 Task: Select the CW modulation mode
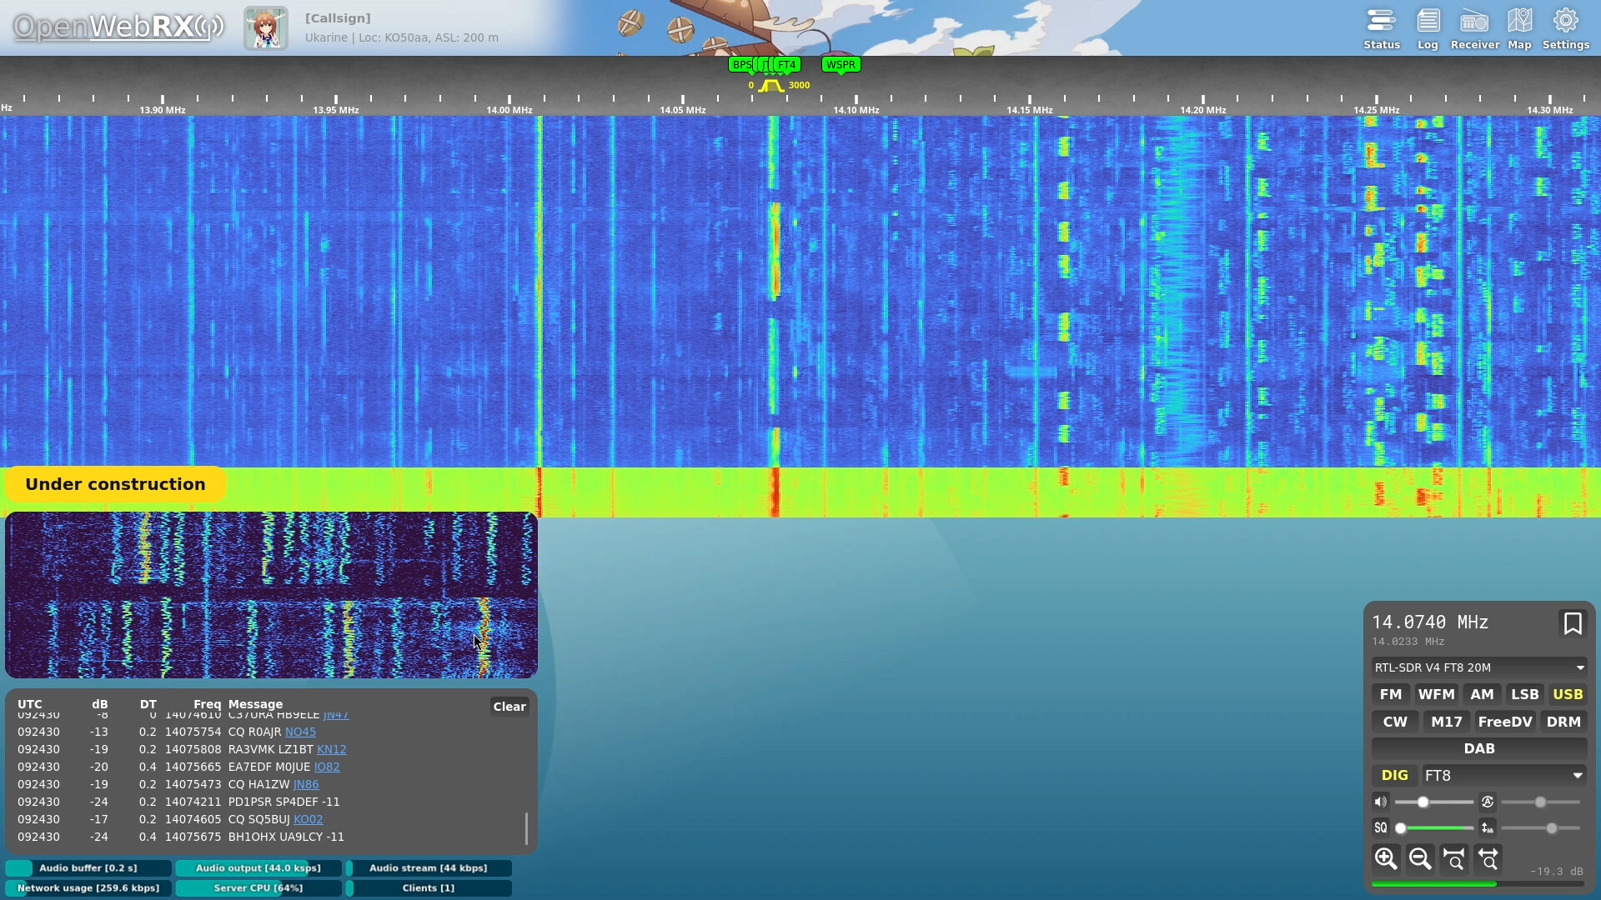tap(1394, 722)
